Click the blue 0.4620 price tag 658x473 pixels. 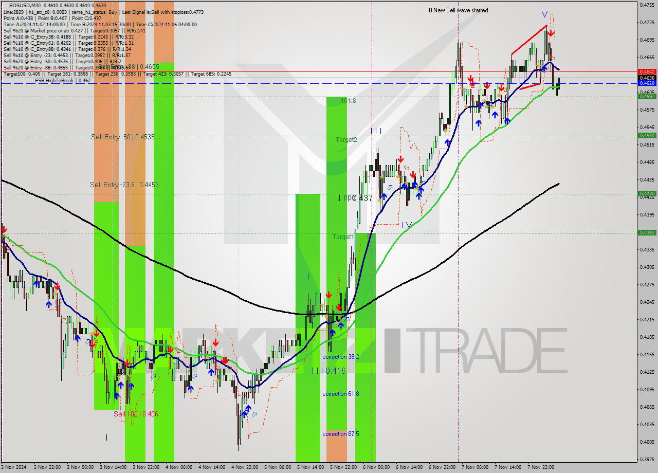point(646,83)
